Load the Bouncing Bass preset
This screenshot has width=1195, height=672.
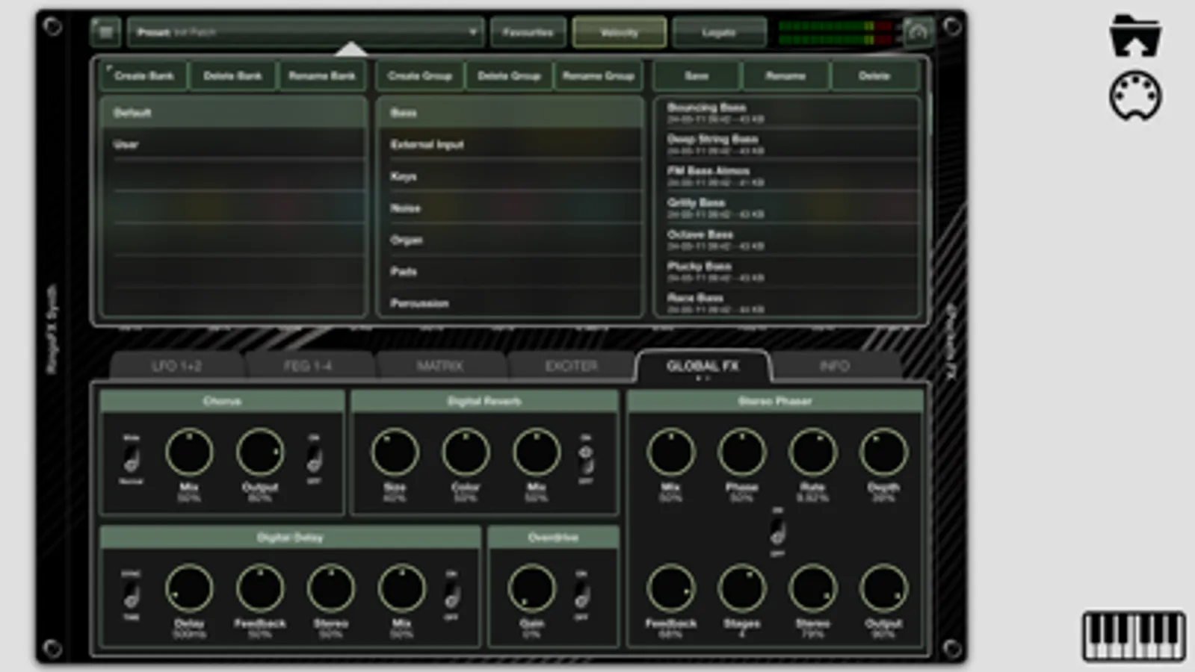click(x=786, y=113)
